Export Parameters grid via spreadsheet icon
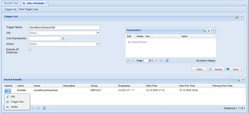 pyautogui.click(x=204, y=31)
